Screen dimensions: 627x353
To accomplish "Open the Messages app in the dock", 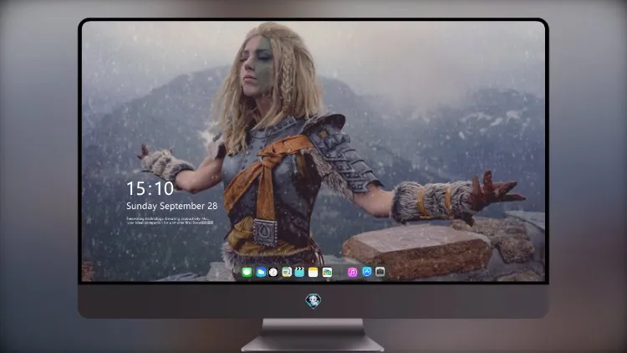I will click(x=247, y=272).
